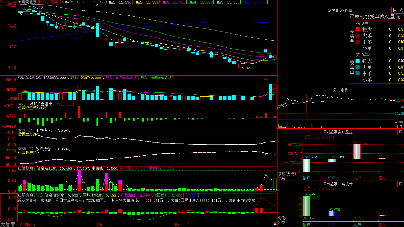The width and height of the screenshot is (404, 227).
Task: Click the AI研究度2(10) indicator label
Action: [x=30, y=195]
